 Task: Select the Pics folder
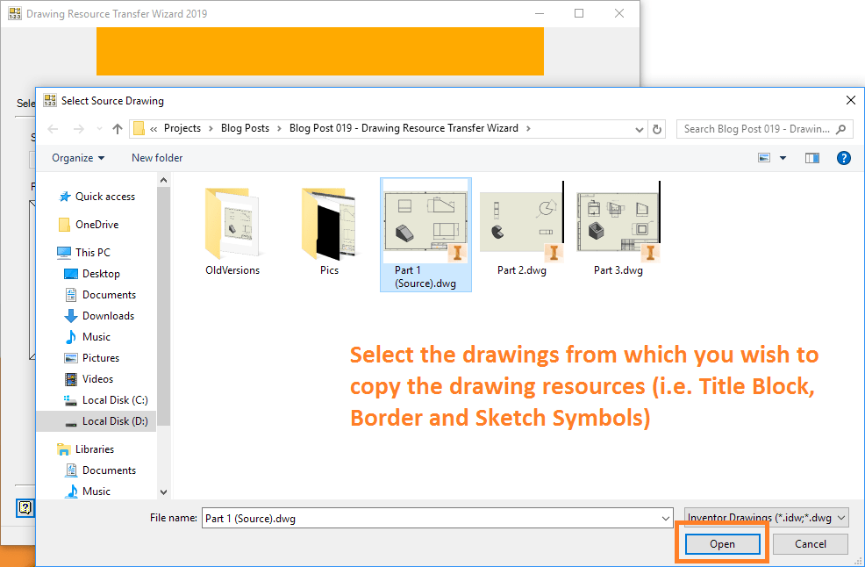click(329, 232)
